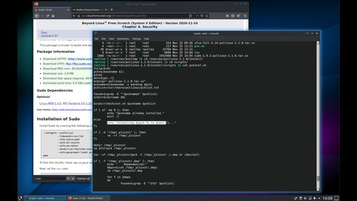Open a new Firefox tab with plus button

[112, 9]
